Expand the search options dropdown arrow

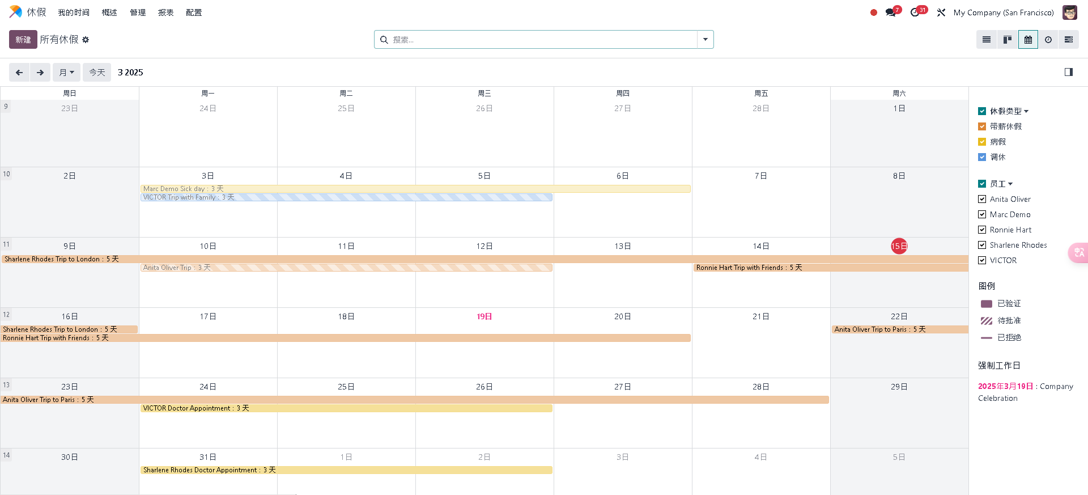(x=705, y=40)
